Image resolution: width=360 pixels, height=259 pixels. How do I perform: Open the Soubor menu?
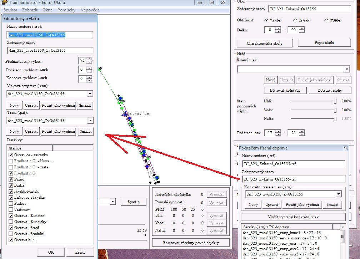click(x=10, y=10)
